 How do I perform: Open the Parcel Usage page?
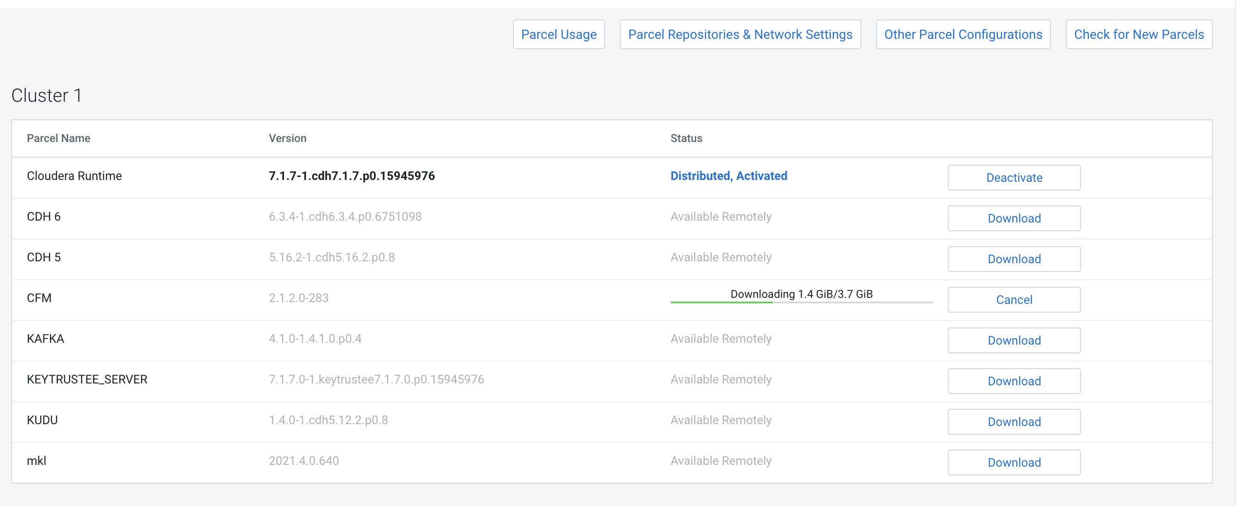[x=558, y=35]
